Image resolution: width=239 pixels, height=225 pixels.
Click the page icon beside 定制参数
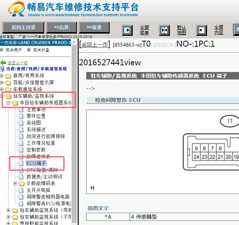(21, 150)
